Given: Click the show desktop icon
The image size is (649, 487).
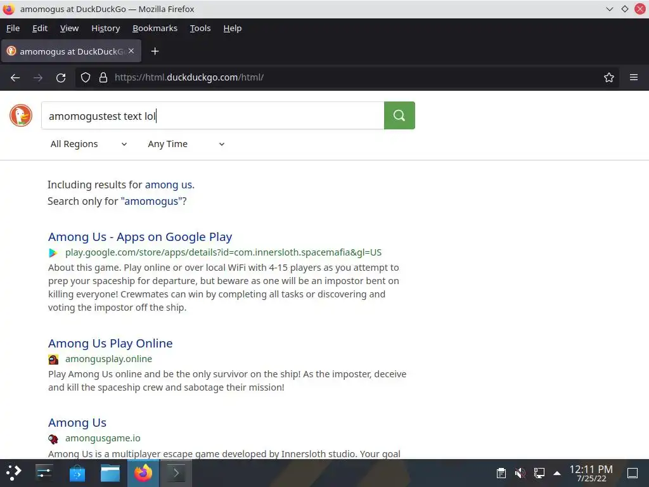Looking at the screenshot, I should click(x=633, y=473).
